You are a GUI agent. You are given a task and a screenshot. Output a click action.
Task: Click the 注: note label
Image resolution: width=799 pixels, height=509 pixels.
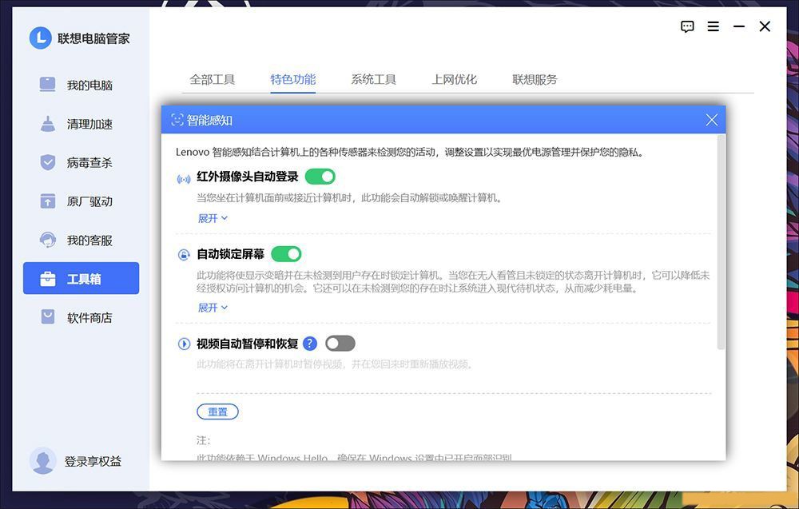203,440
